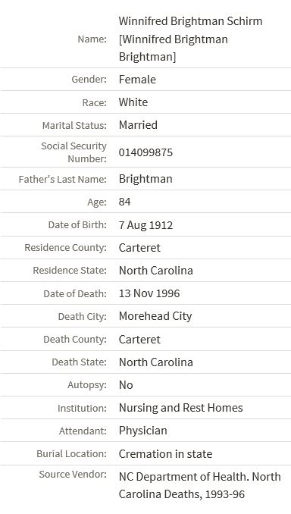Viewport: 291px width, 514px height.
Task: Click the name Winnifred Brightman Schirm
Action: [x=190, y=21]
